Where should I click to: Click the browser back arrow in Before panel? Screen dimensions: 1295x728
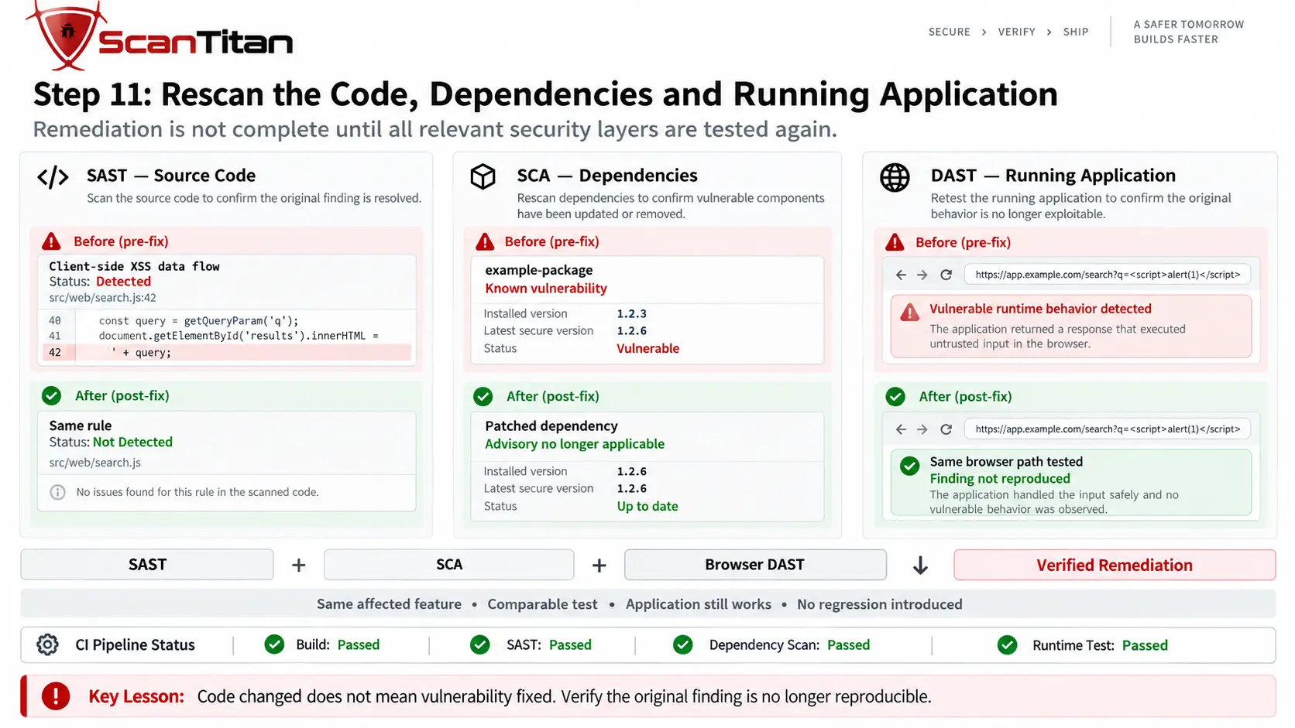[x=901, y=275]
